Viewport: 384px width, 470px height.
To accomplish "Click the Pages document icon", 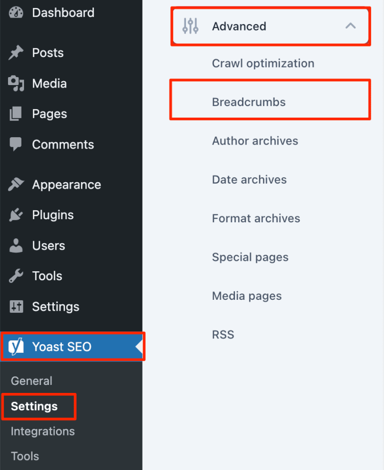I will [x=15, y=114].
